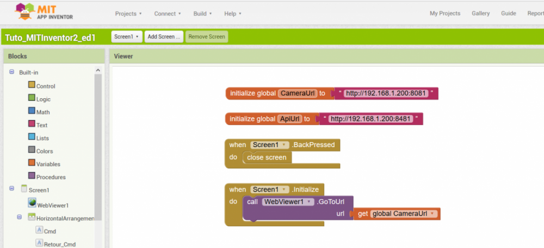Select the Control blocks color icon
544x248 pixels.
(x=32, y=85)
